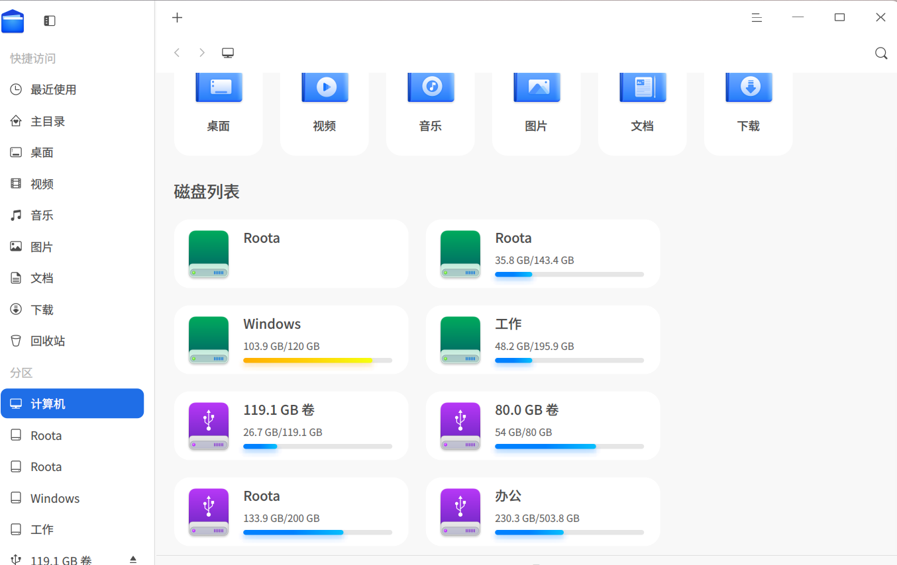
Task: Select 音乐 in sidebar
Action: pyautogui.click(x=72, y=216)
